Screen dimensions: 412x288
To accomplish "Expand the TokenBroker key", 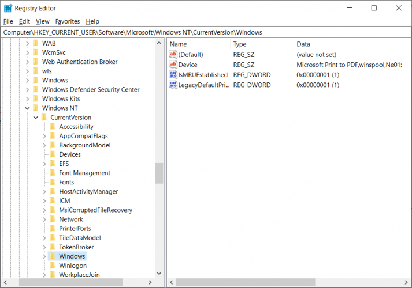I will (44, 247).
